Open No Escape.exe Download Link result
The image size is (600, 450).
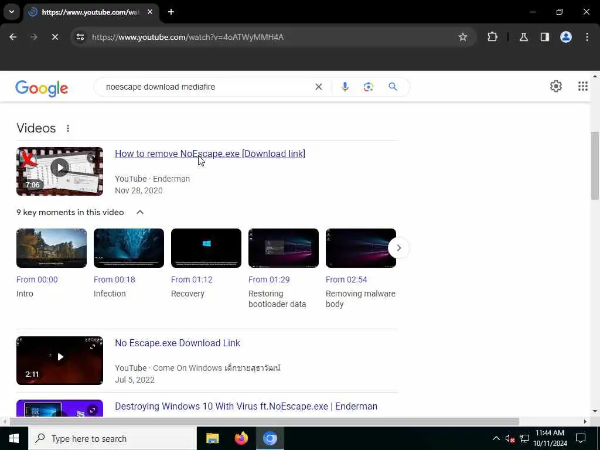tap(178, 343)
